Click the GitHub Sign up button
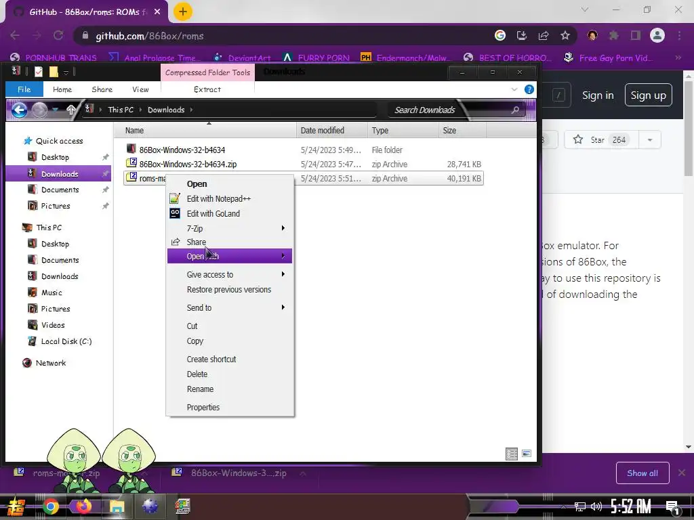 point(649,95)
